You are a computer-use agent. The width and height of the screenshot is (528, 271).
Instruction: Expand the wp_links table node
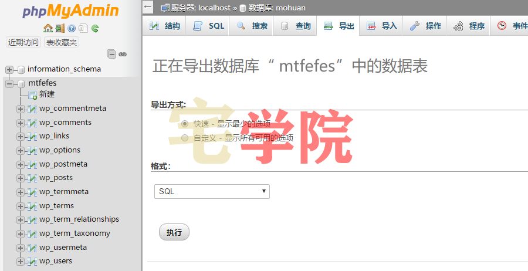(x=21, y=136)
